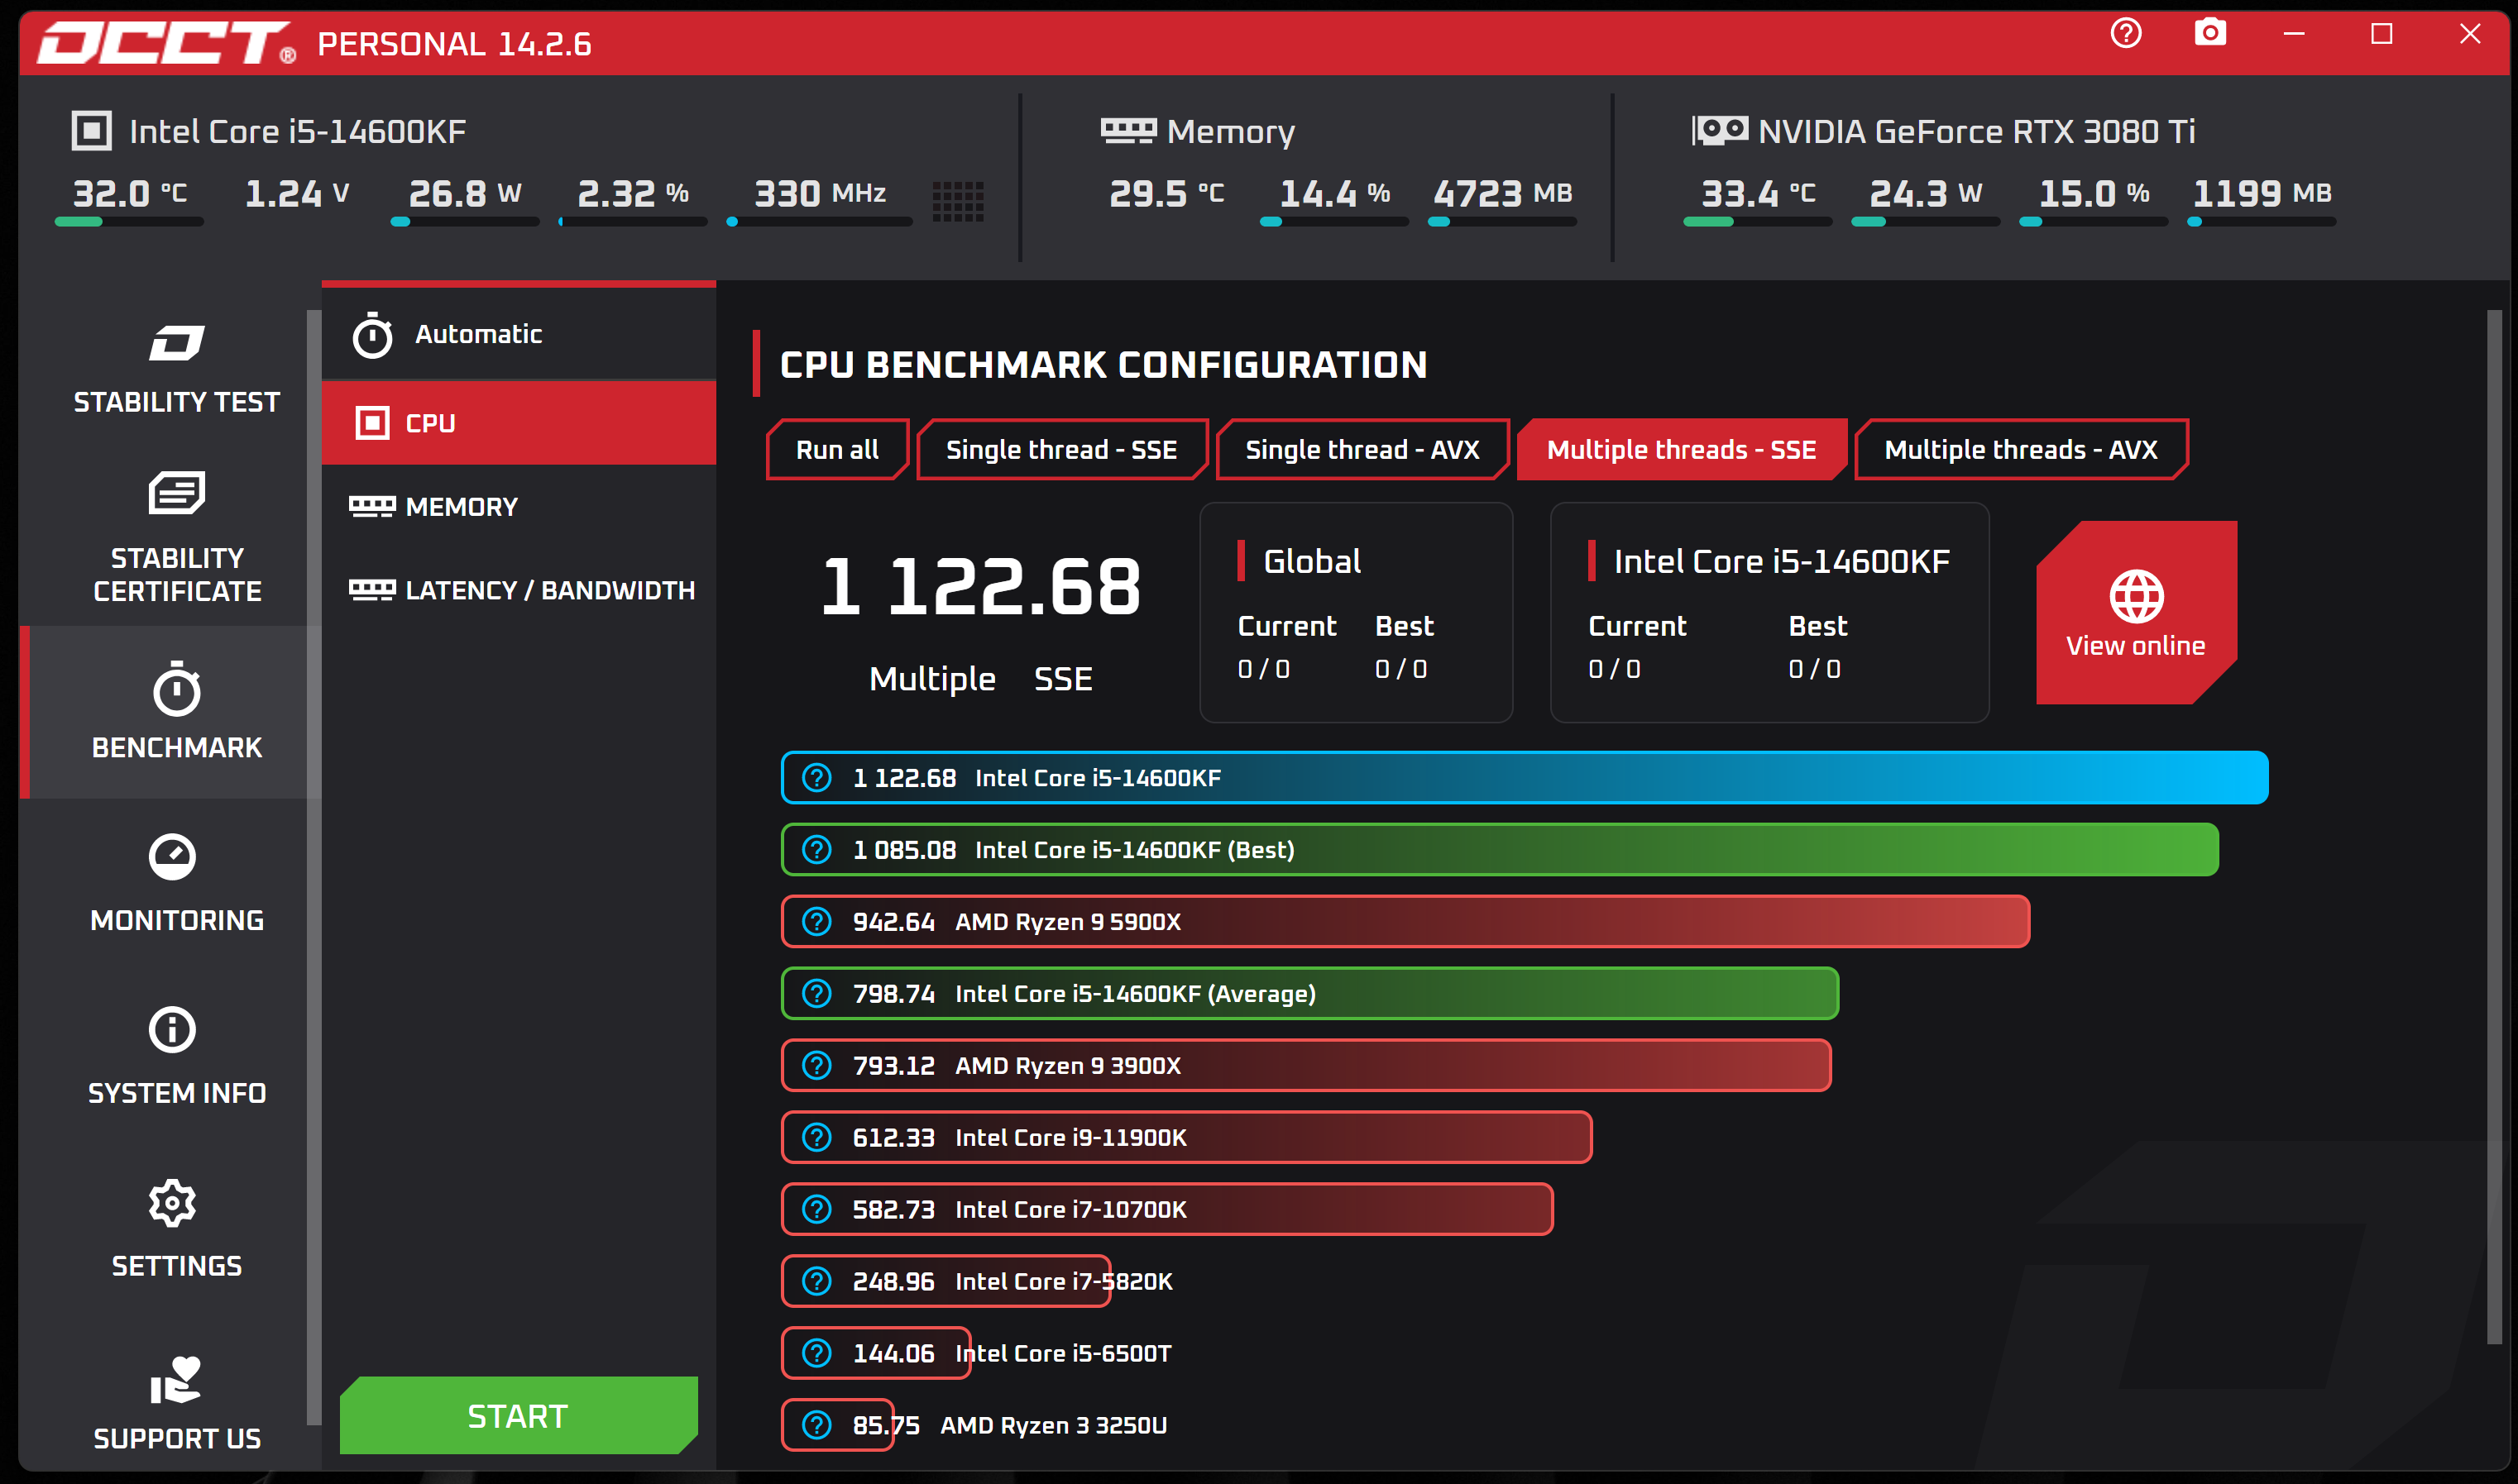Select the Automatic benchmark option
This screenshot has width=2518, height=1484.
(477, 334)
